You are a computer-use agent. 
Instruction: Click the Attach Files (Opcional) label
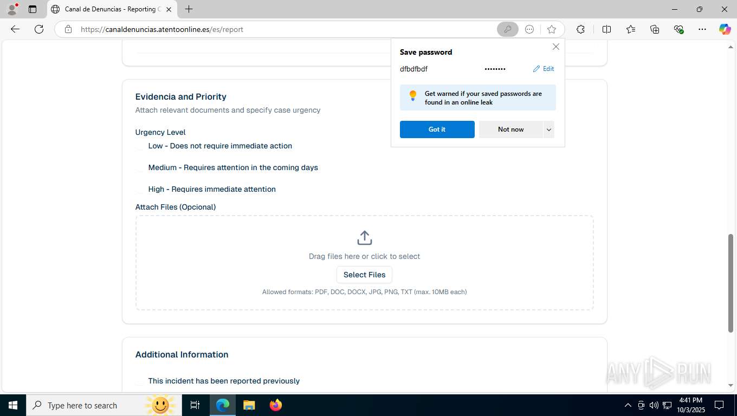[x=176, y=207]
